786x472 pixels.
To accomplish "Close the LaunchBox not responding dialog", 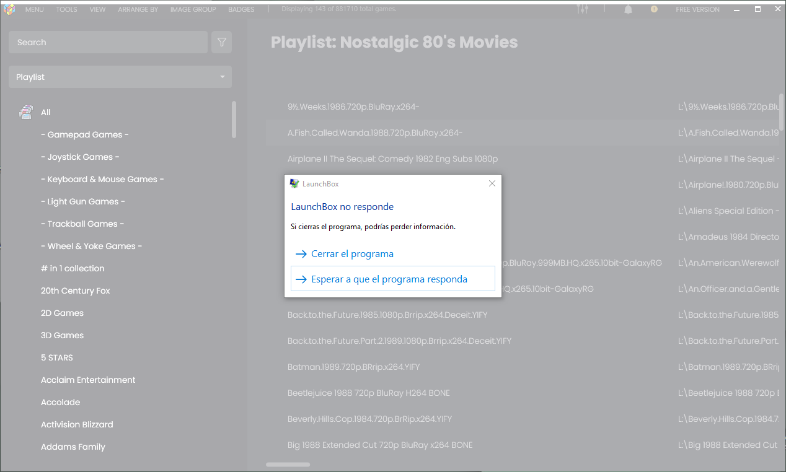I will (x=492, y=183).
